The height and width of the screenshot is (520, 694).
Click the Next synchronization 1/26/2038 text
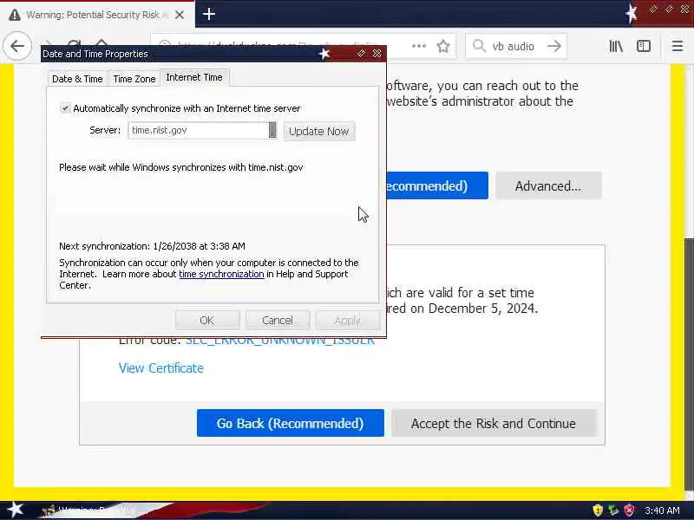click(x=152, y=246)
